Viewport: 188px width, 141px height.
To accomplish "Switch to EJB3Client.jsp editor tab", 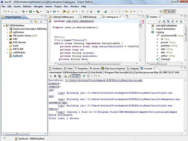I will pos(88,17).
